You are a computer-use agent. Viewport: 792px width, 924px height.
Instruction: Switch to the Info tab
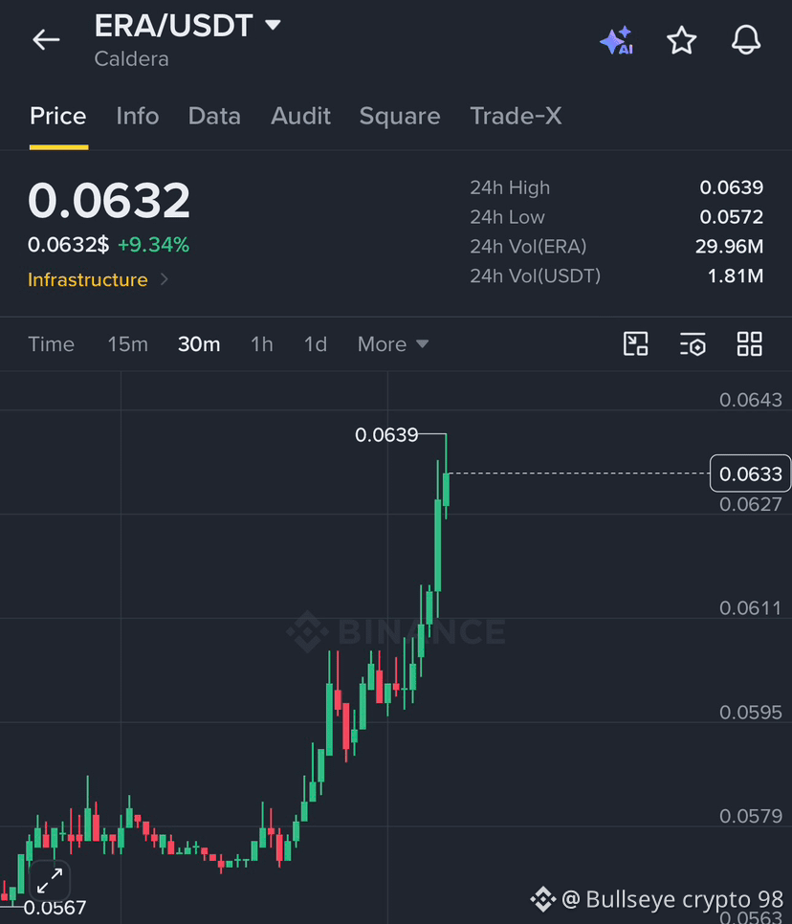point(138,116)
